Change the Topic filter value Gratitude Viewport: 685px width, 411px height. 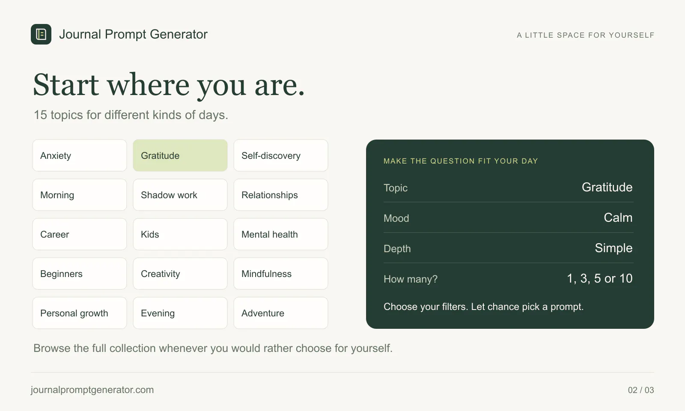pyautogui.click(x=607, y=187)
